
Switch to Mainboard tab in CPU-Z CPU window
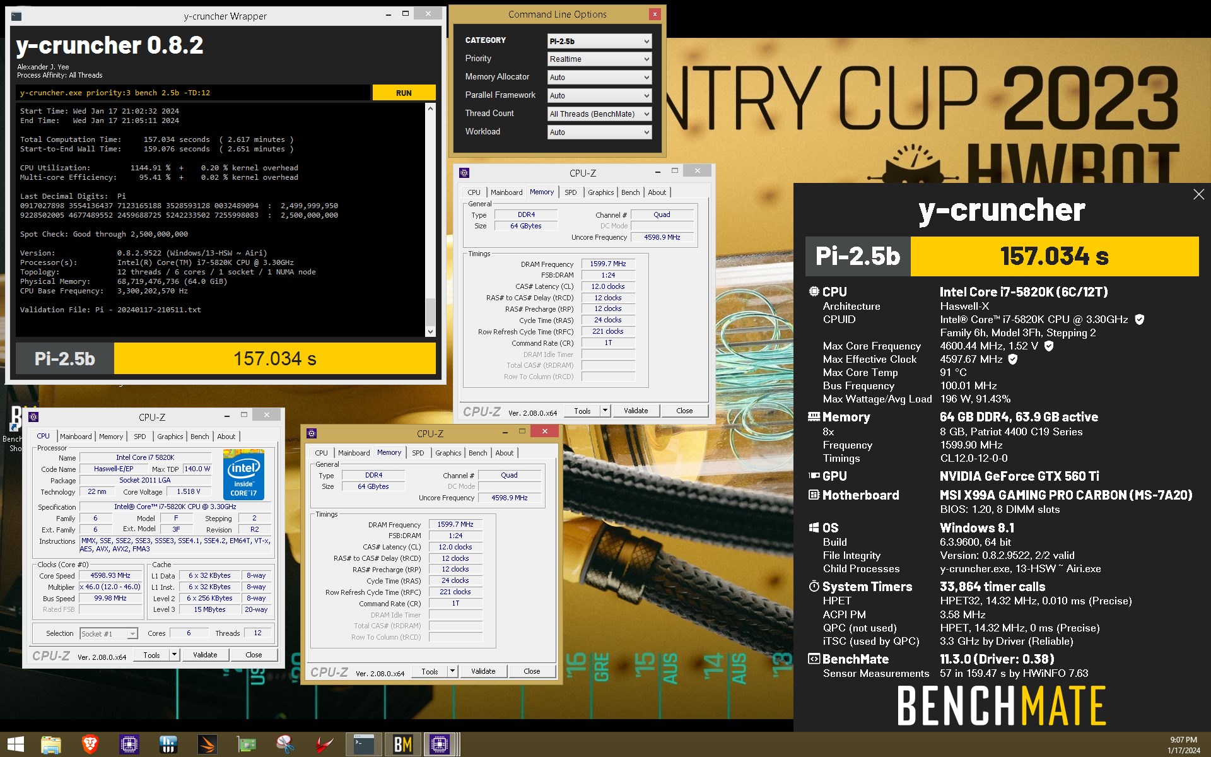coord(76,437)
